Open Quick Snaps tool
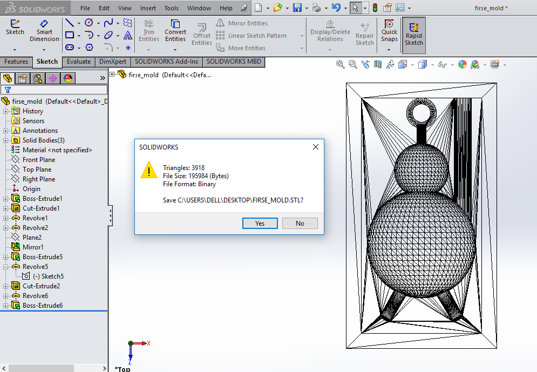 389,30
